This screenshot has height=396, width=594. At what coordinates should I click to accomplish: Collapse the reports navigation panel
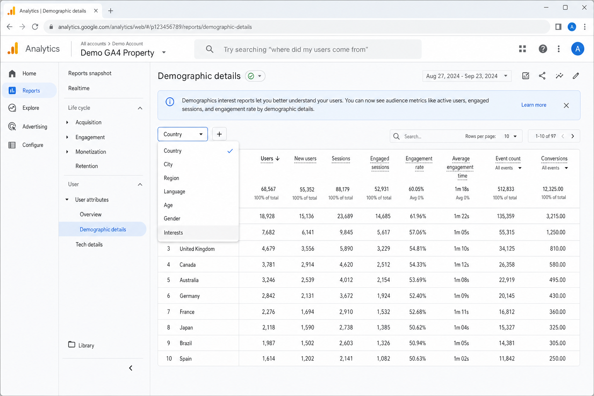pyautogui.click(x=131, y=368)
